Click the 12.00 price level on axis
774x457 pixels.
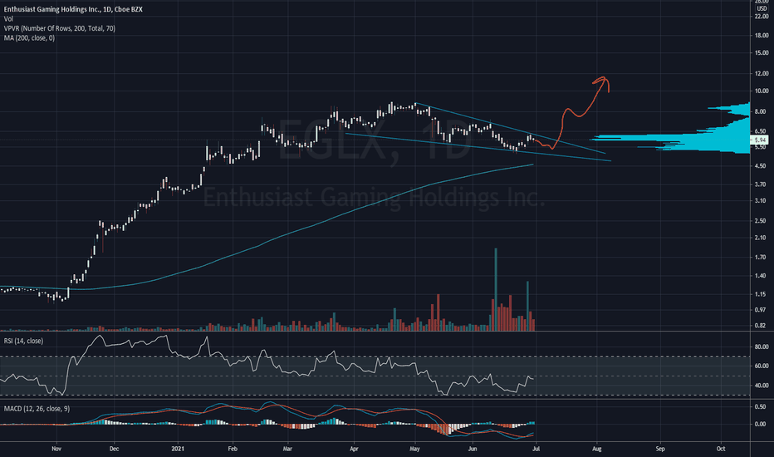click(x=761, y=73)
